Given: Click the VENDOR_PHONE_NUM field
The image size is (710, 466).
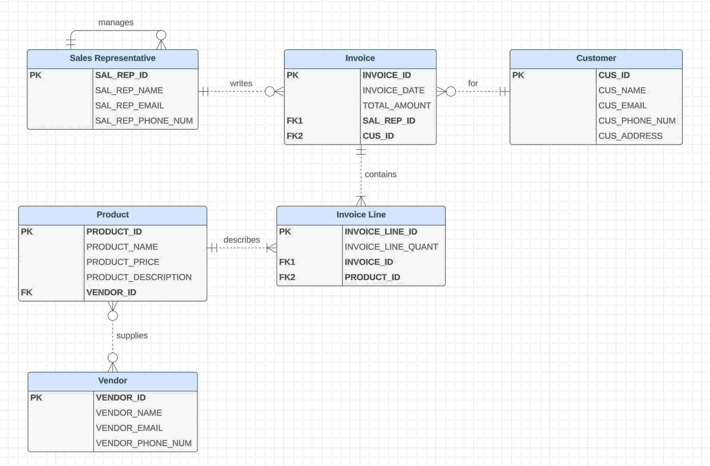Looking at the screenshot, I should click(144, 443).
